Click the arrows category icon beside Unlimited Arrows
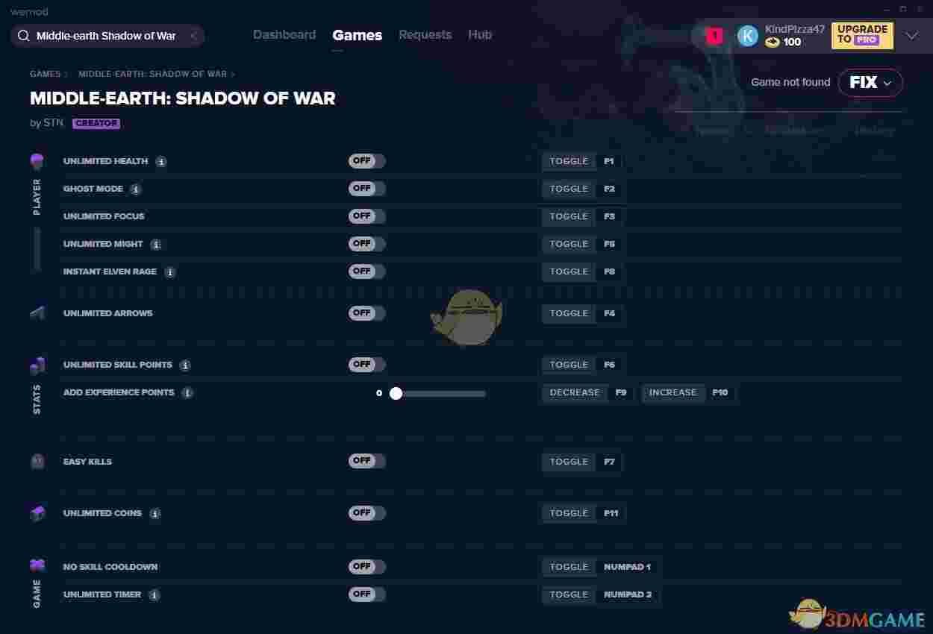Viewport: 933px width, 634px height. [37, 313]
